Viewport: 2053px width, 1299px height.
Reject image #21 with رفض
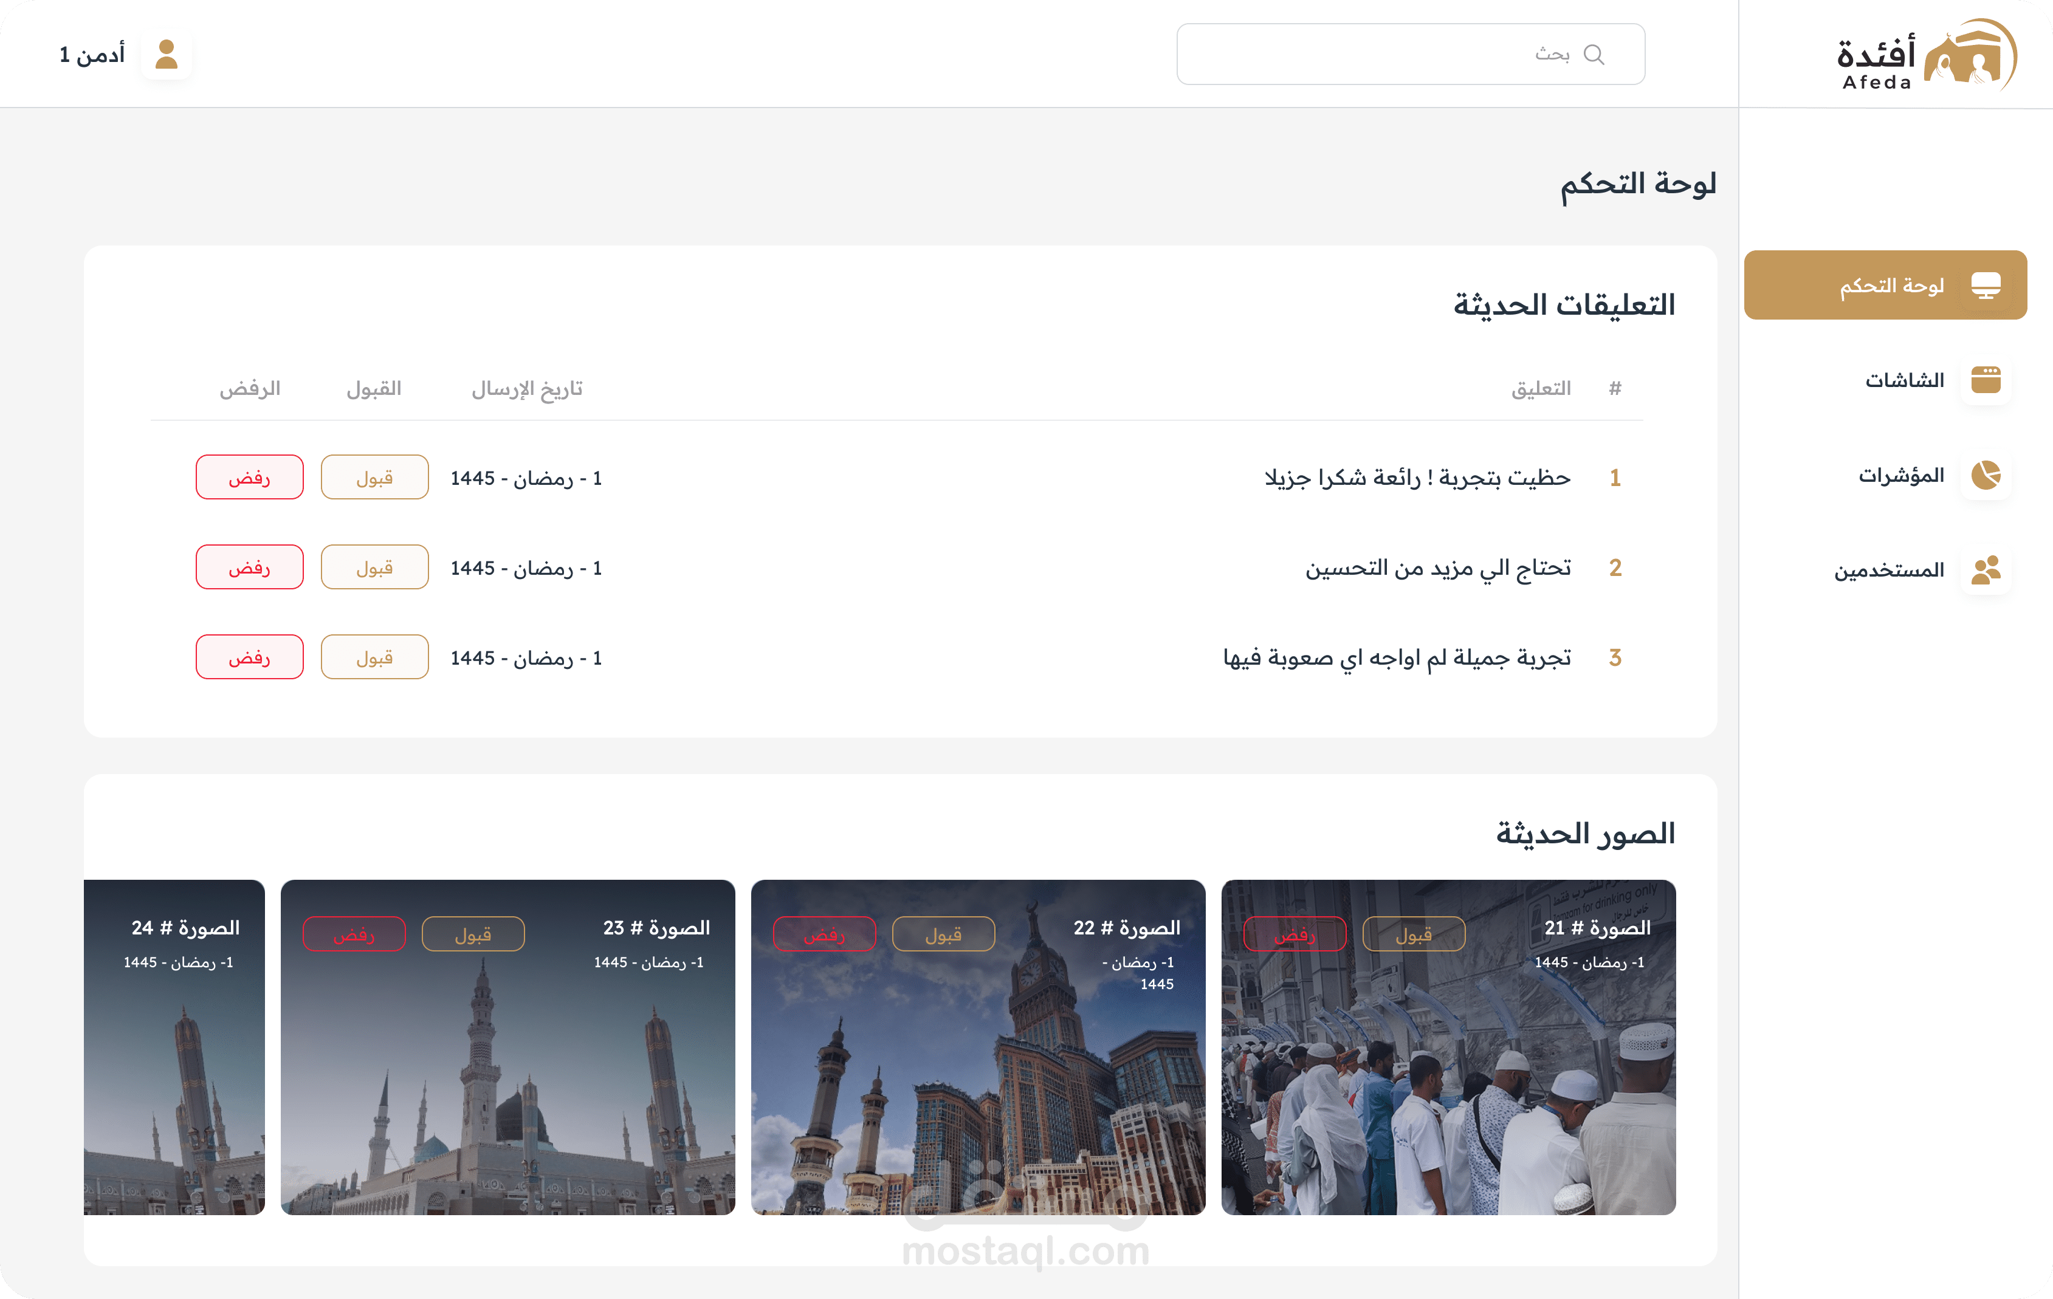point(1294,934)
